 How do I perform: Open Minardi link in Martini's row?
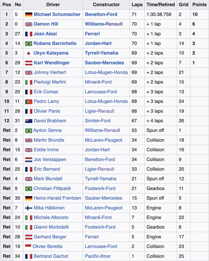click(x=93, y=82)
